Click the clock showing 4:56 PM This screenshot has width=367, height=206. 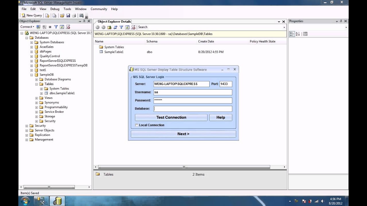(x=335, y=199)
